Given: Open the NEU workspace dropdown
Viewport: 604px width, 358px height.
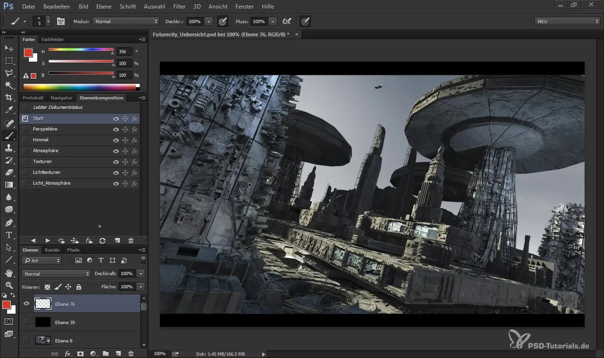Looking at the screenshot, I should tap(567, 21).
